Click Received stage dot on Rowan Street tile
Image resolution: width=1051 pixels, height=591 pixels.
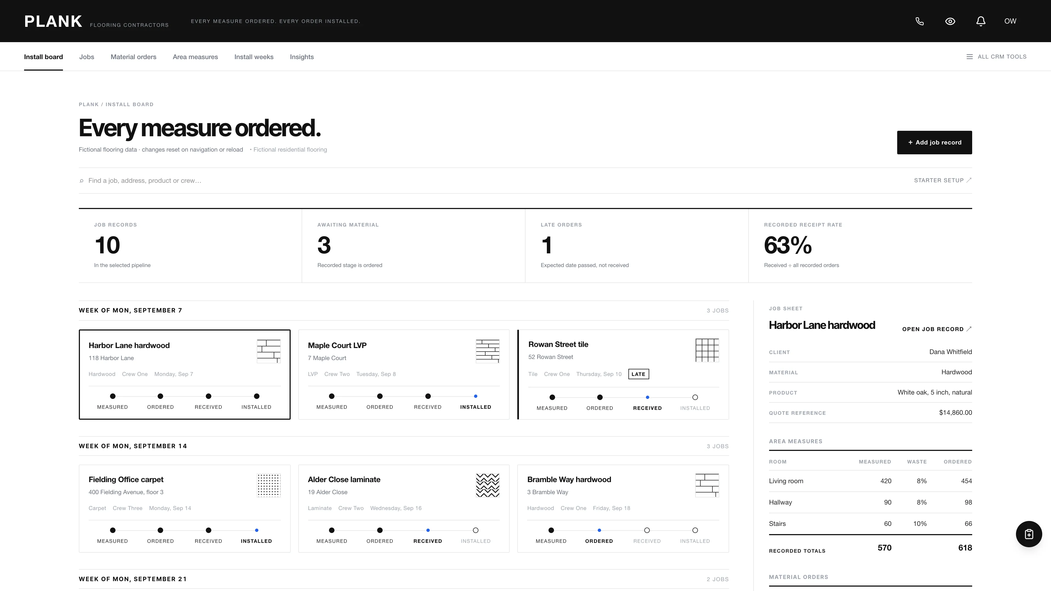pyautogui.click(x=647, y=397)
